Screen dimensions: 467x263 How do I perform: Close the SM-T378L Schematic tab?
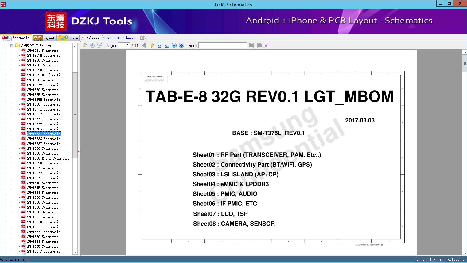[x=142, y=38]
